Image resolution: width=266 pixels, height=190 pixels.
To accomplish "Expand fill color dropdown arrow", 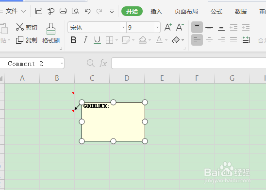I will (150, 40).
